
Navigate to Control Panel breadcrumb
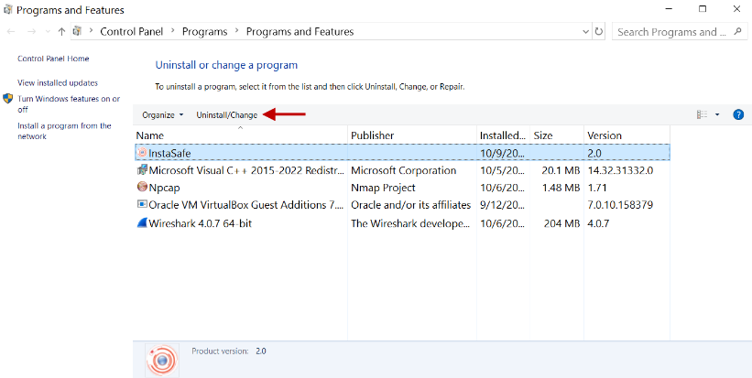[131, 32]
